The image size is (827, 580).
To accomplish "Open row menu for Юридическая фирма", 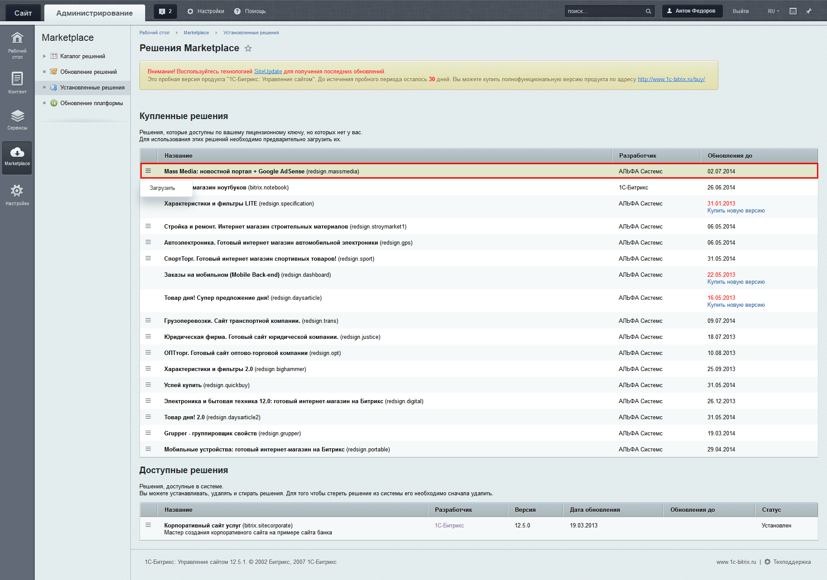I will [x=148, y=337].
